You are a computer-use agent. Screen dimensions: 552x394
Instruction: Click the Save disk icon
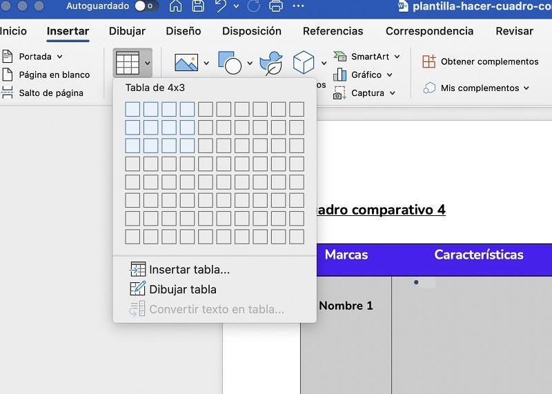pyautogui.click(x=198, y=7)
